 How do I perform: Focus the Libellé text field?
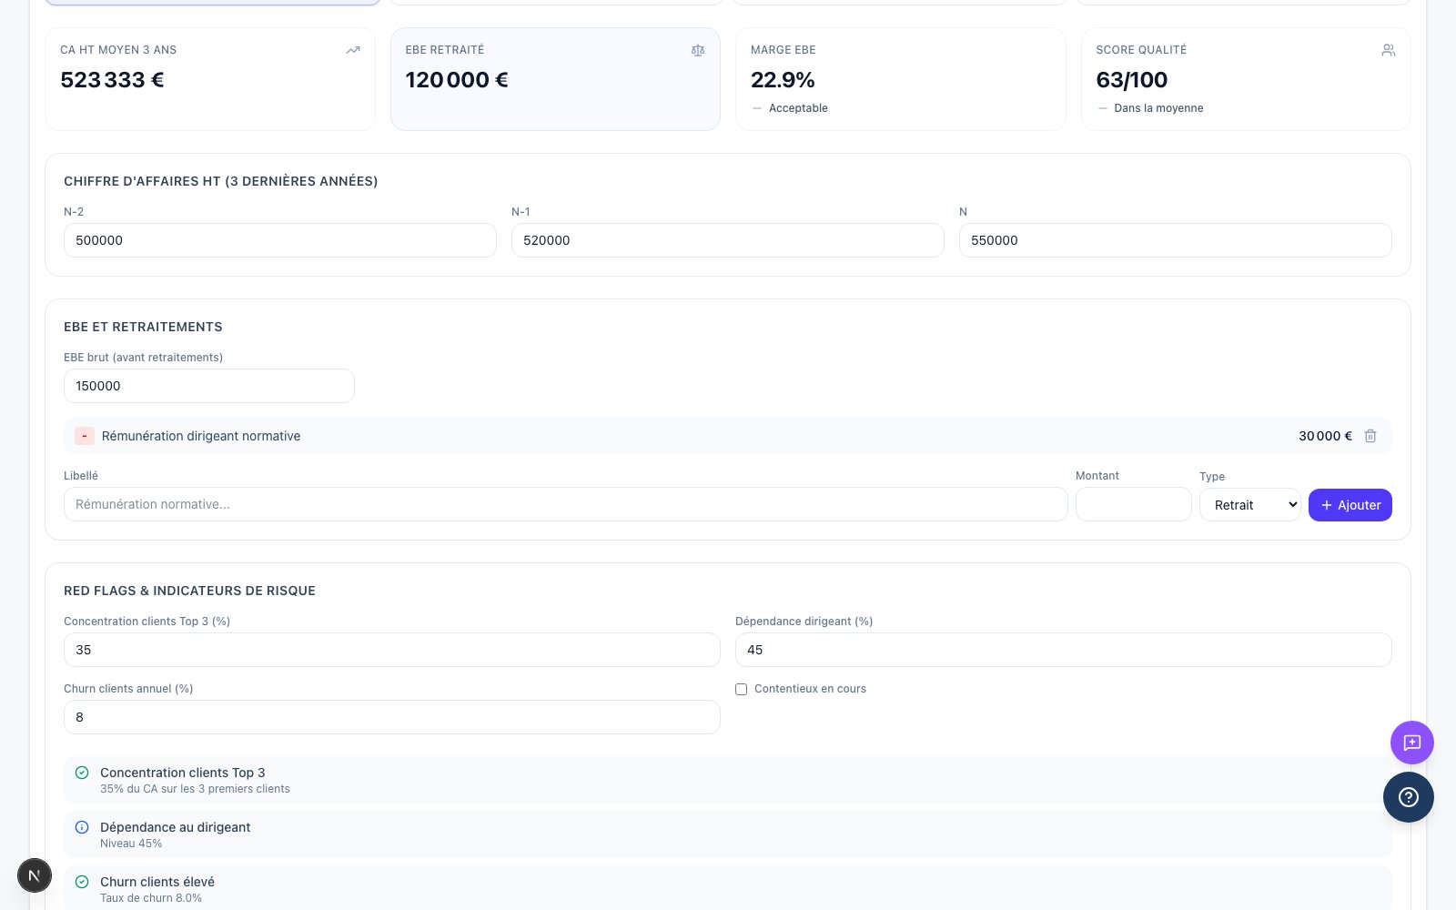click(566, 504)
